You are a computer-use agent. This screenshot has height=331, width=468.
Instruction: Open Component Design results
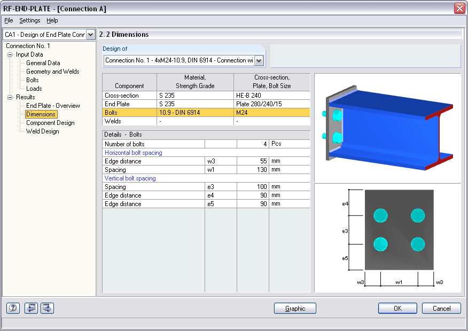pos(50,123)
